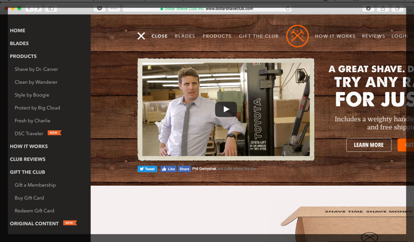Open Gift a Membership
414x242 pixels.
tap(35, 185)
